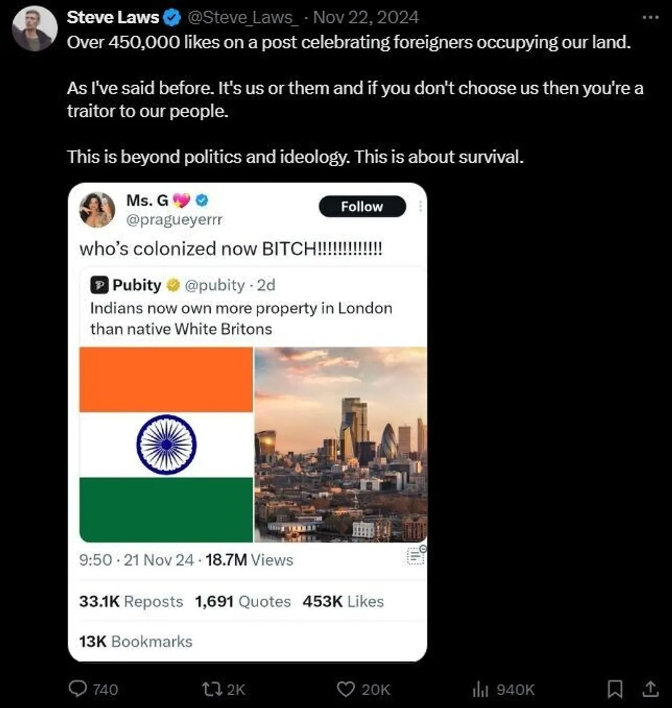Open the three-dot more options menu
Screen dimensions: 672x708
coord(650,18)
